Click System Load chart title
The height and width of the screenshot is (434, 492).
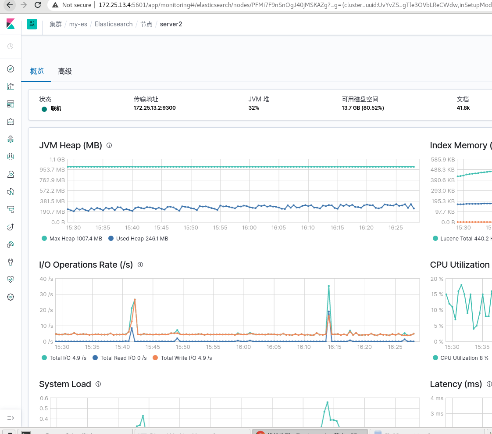[65, 384]
